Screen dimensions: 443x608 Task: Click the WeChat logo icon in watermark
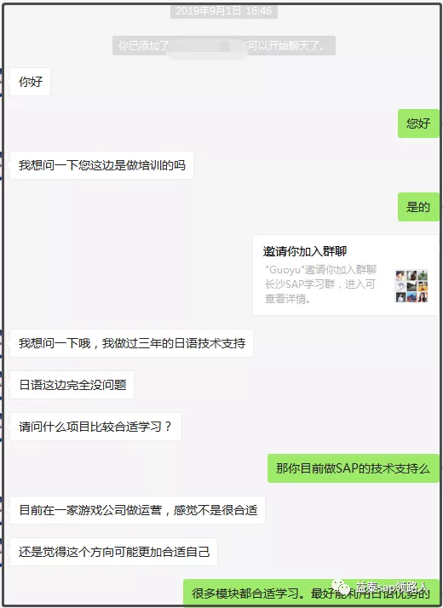pyautogui.click(x=341, y=587)
